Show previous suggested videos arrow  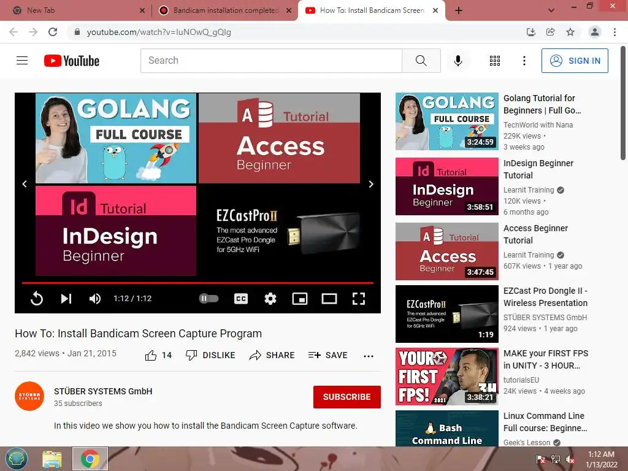[25, 184]
